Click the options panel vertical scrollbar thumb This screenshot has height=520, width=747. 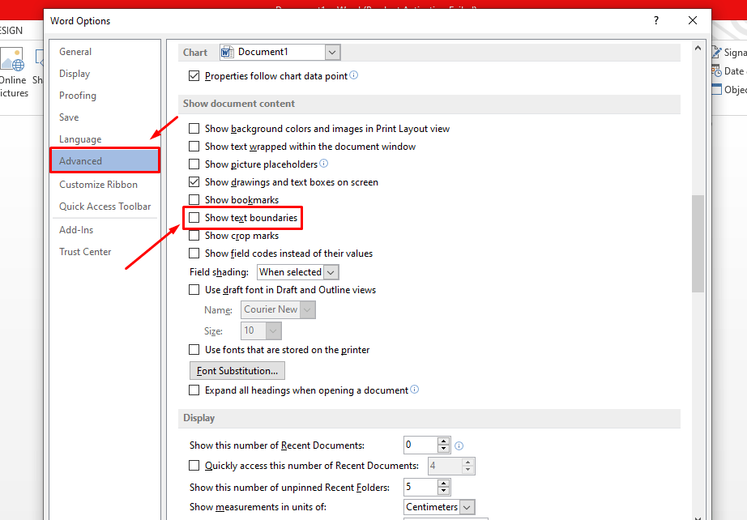coord(698,243)
